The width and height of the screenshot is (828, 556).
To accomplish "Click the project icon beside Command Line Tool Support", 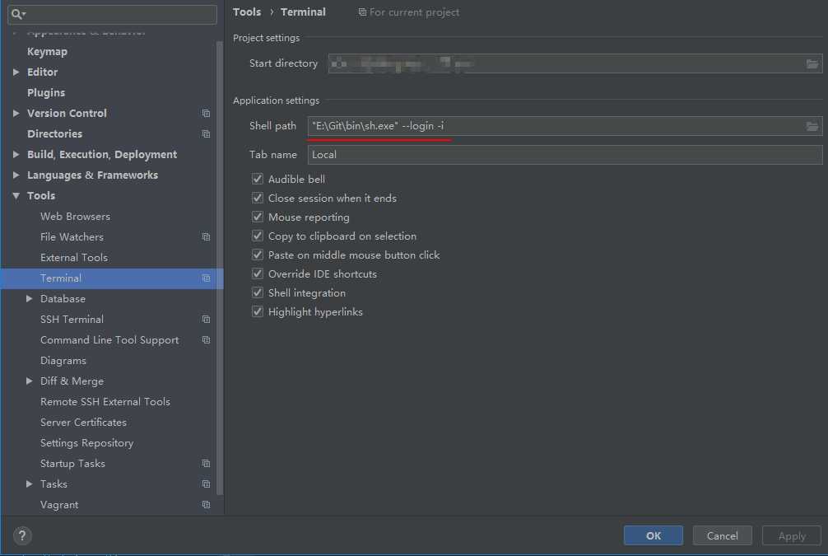I will 206,340.
